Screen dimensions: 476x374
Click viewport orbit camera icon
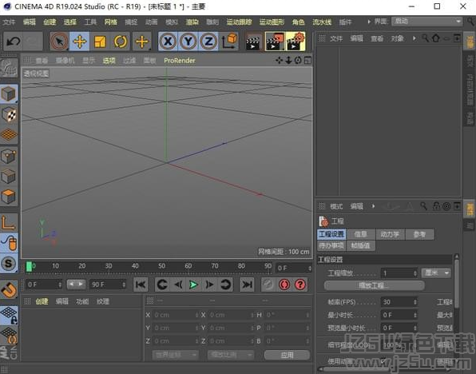point(298,60)
